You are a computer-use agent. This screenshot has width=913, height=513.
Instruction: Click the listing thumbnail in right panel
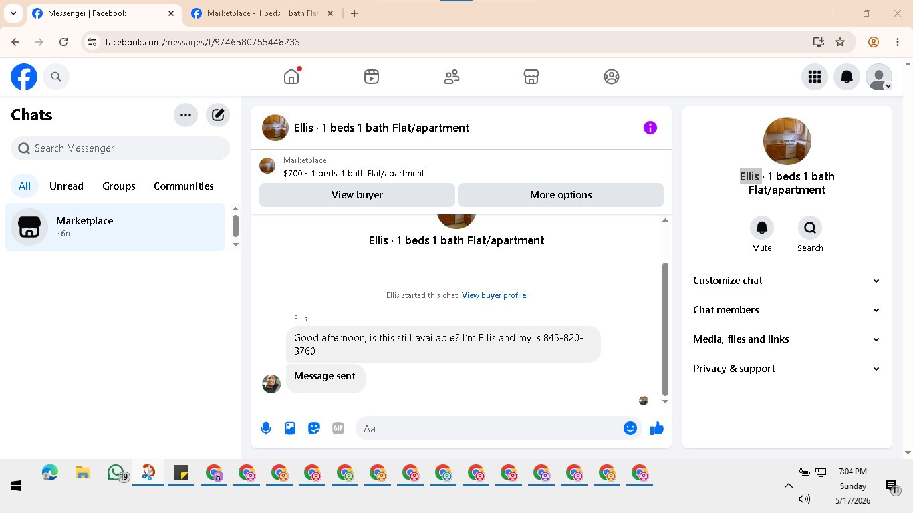787,141
